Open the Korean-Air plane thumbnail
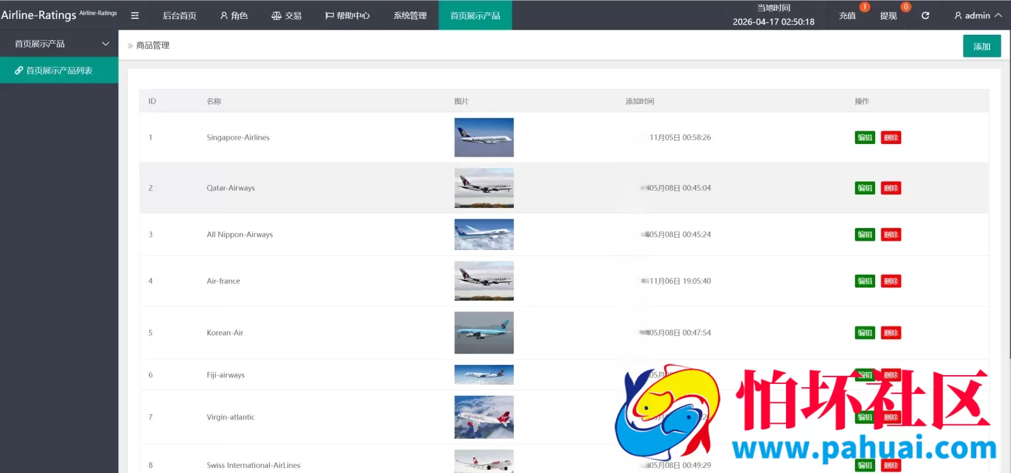The height and width of the screenshot is (473, 1011). pyautogui.click(x=484, y=333)
